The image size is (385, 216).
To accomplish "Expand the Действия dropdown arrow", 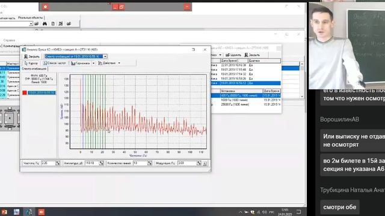I will click(x=119, y=63).
